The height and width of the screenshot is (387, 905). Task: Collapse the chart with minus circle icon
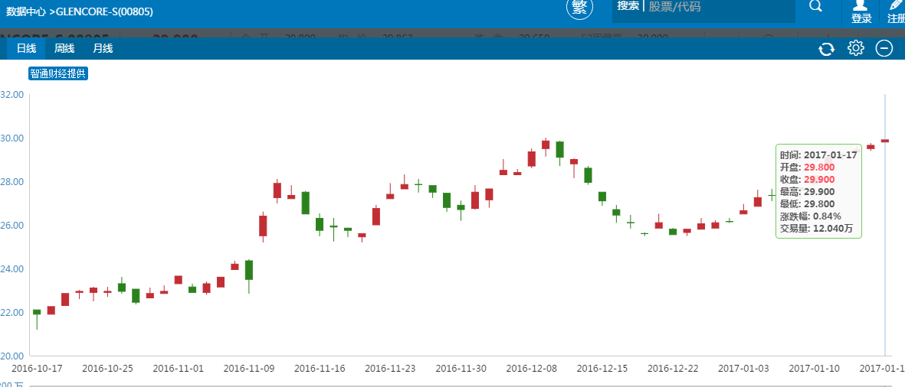(x=884, y=48)
